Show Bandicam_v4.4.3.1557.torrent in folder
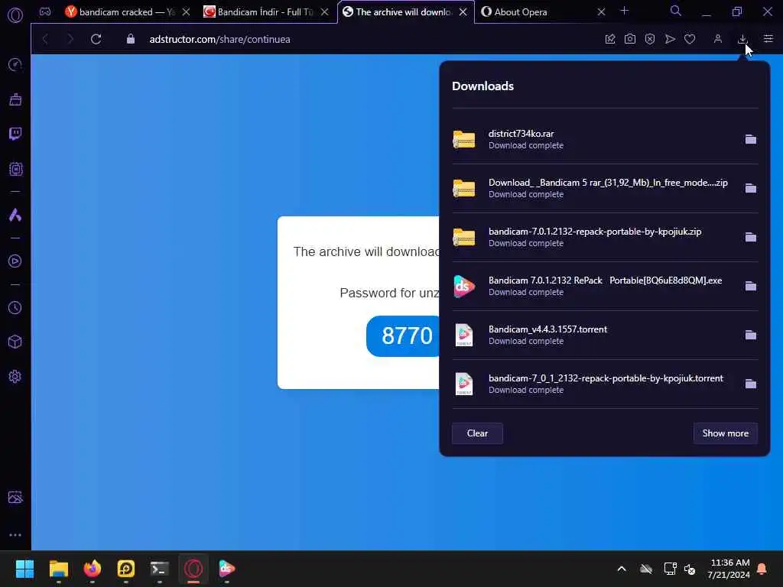This screenshot has height=587, width=783. 751,335
